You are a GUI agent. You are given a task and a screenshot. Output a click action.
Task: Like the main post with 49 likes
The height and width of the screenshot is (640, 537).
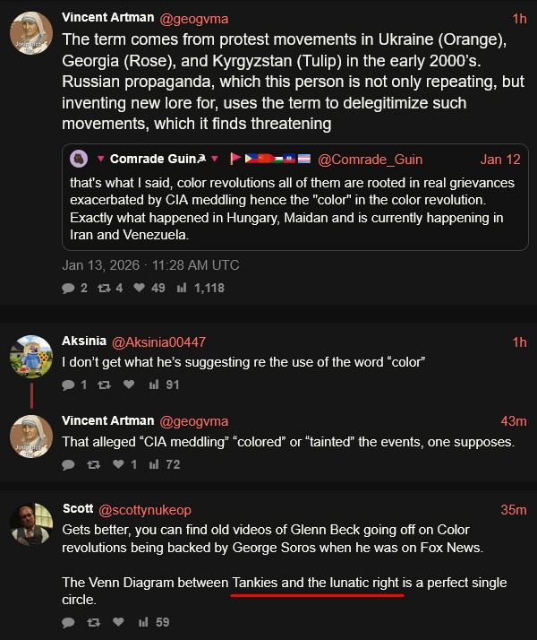tap(139, 288)
